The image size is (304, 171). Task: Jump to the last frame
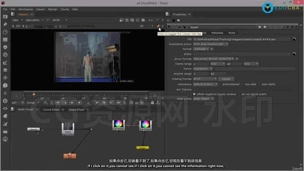119,103
